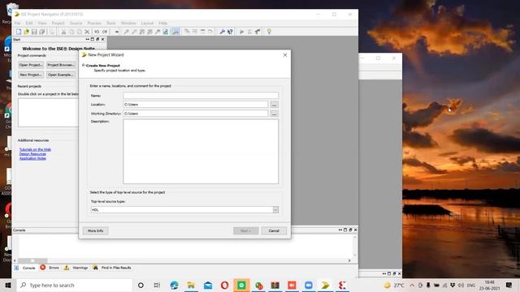520x292 pixels.
Task: Click the light bulb tips icon
Action: tap(269, 32)
